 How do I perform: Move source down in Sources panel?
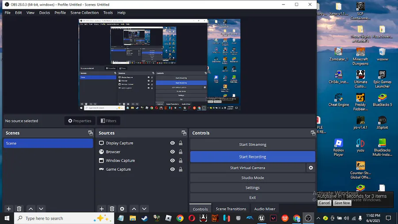144,209
